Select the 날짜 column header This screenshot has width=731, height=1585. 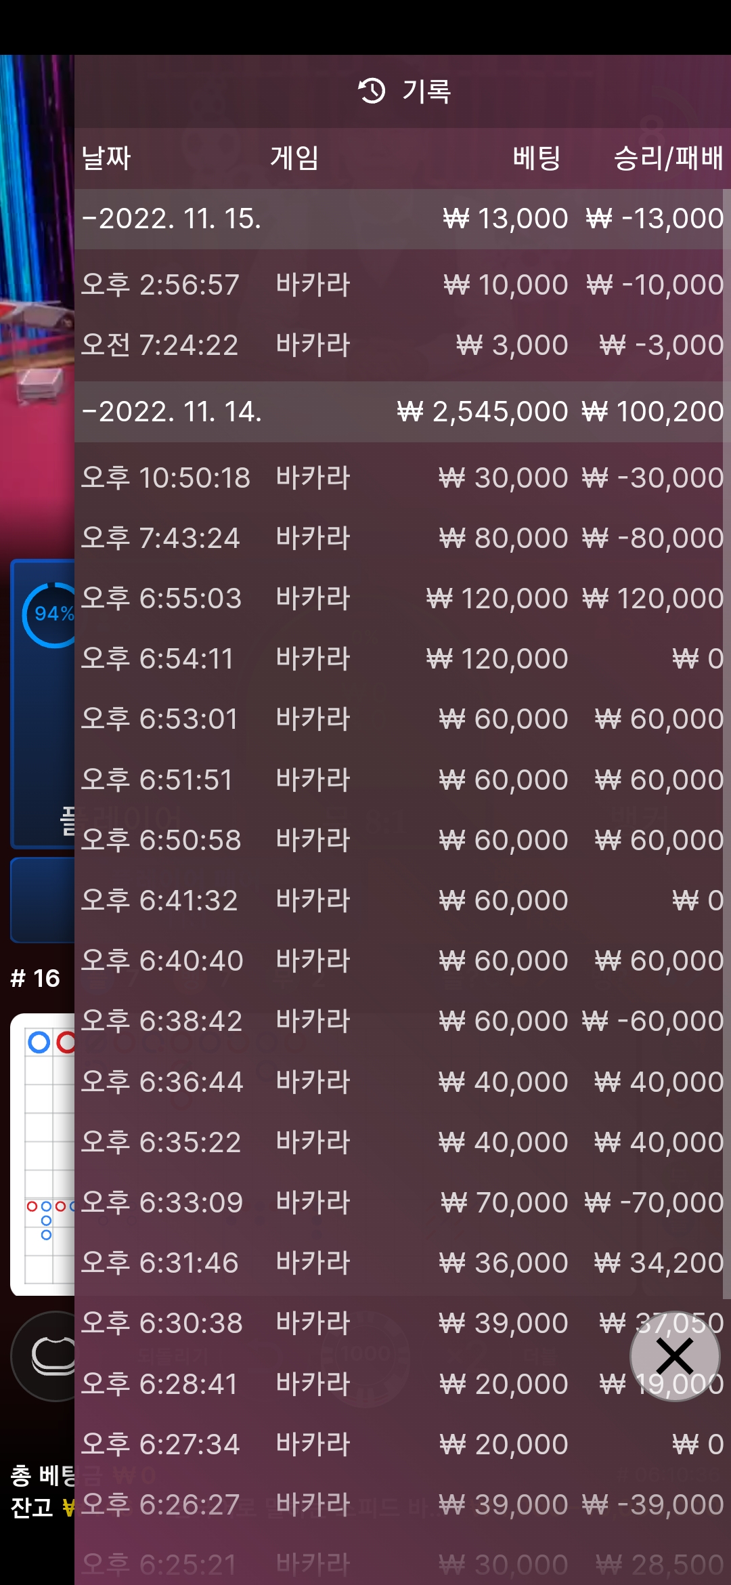106,158
